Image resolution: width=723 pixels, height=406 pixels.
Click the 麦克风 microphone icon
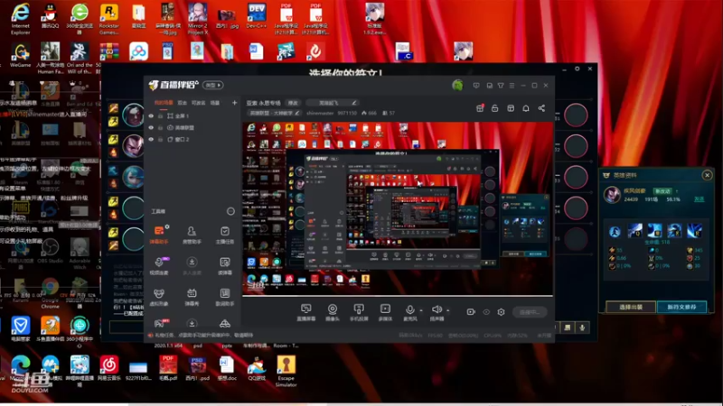[x=409, y=309]
